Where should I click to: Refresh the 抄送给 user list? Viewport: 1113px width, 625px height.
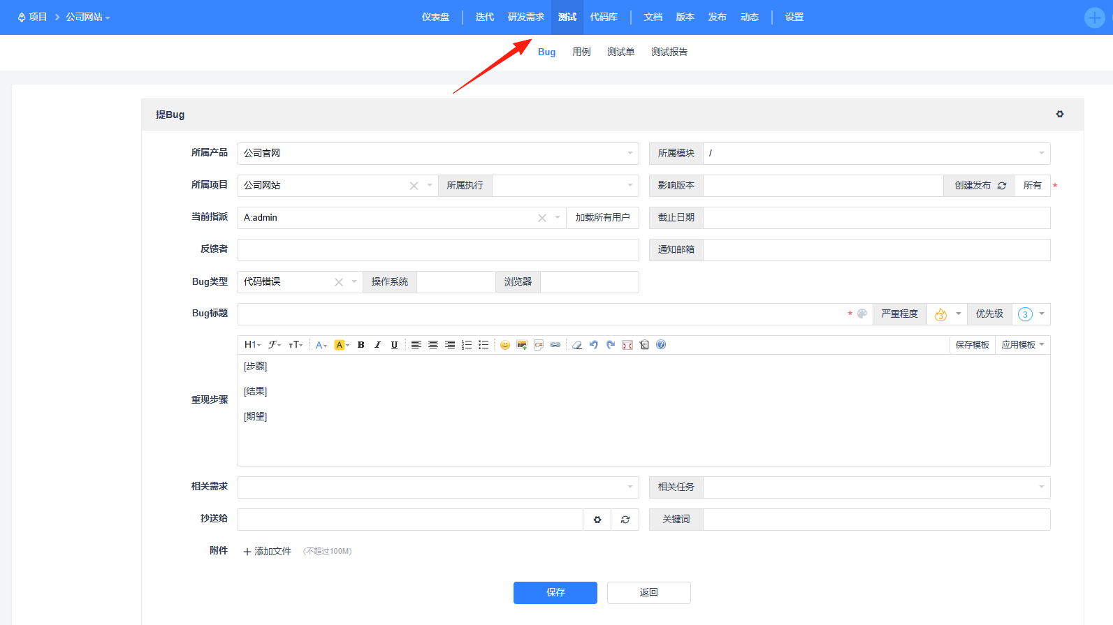point(625,520)
